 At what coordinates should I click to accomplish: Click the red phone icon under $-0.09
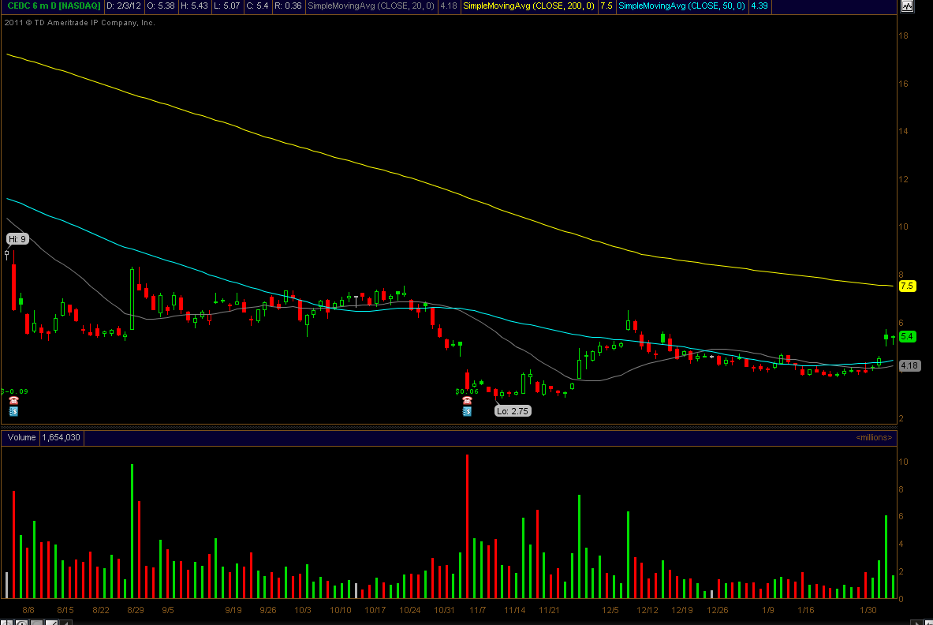coord(13,401)
